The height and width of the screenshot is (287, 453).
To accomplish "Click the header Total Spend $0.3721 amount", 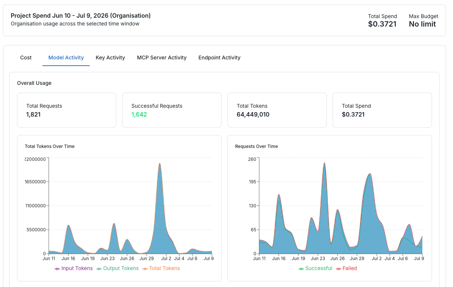I will click(382, 24).
